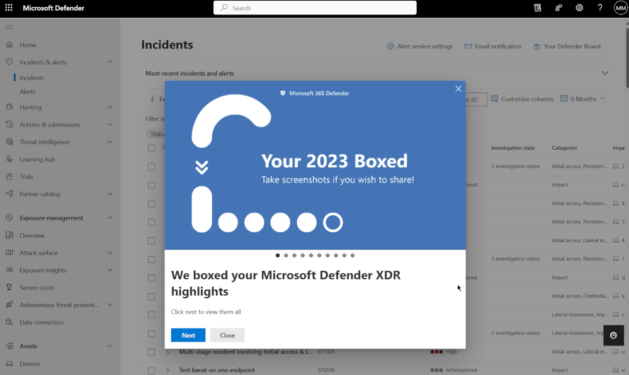Click the Trials gift icon

point(9,176)
